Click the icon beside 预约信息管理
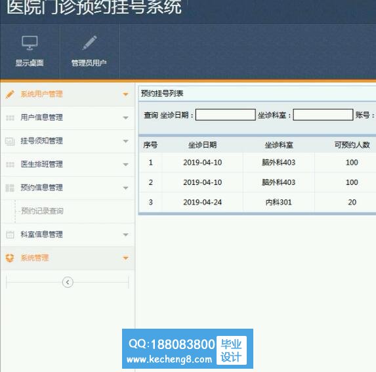Viewport: 376px width, 372px height. [x=10, y=188]
